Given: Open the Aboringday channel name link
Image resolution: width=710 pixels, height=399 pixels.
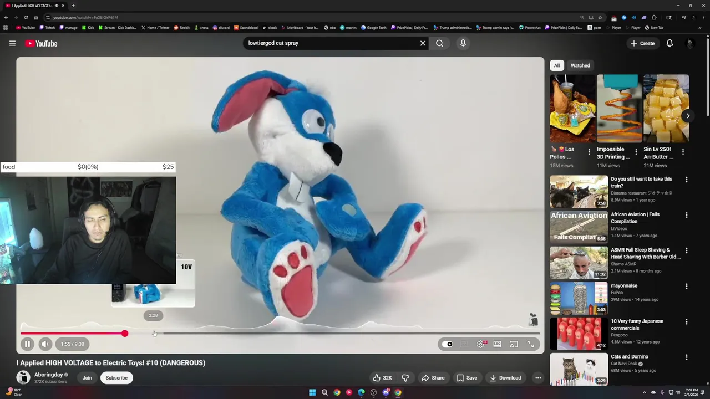Looking at the screenshot, I should [49, 375].
